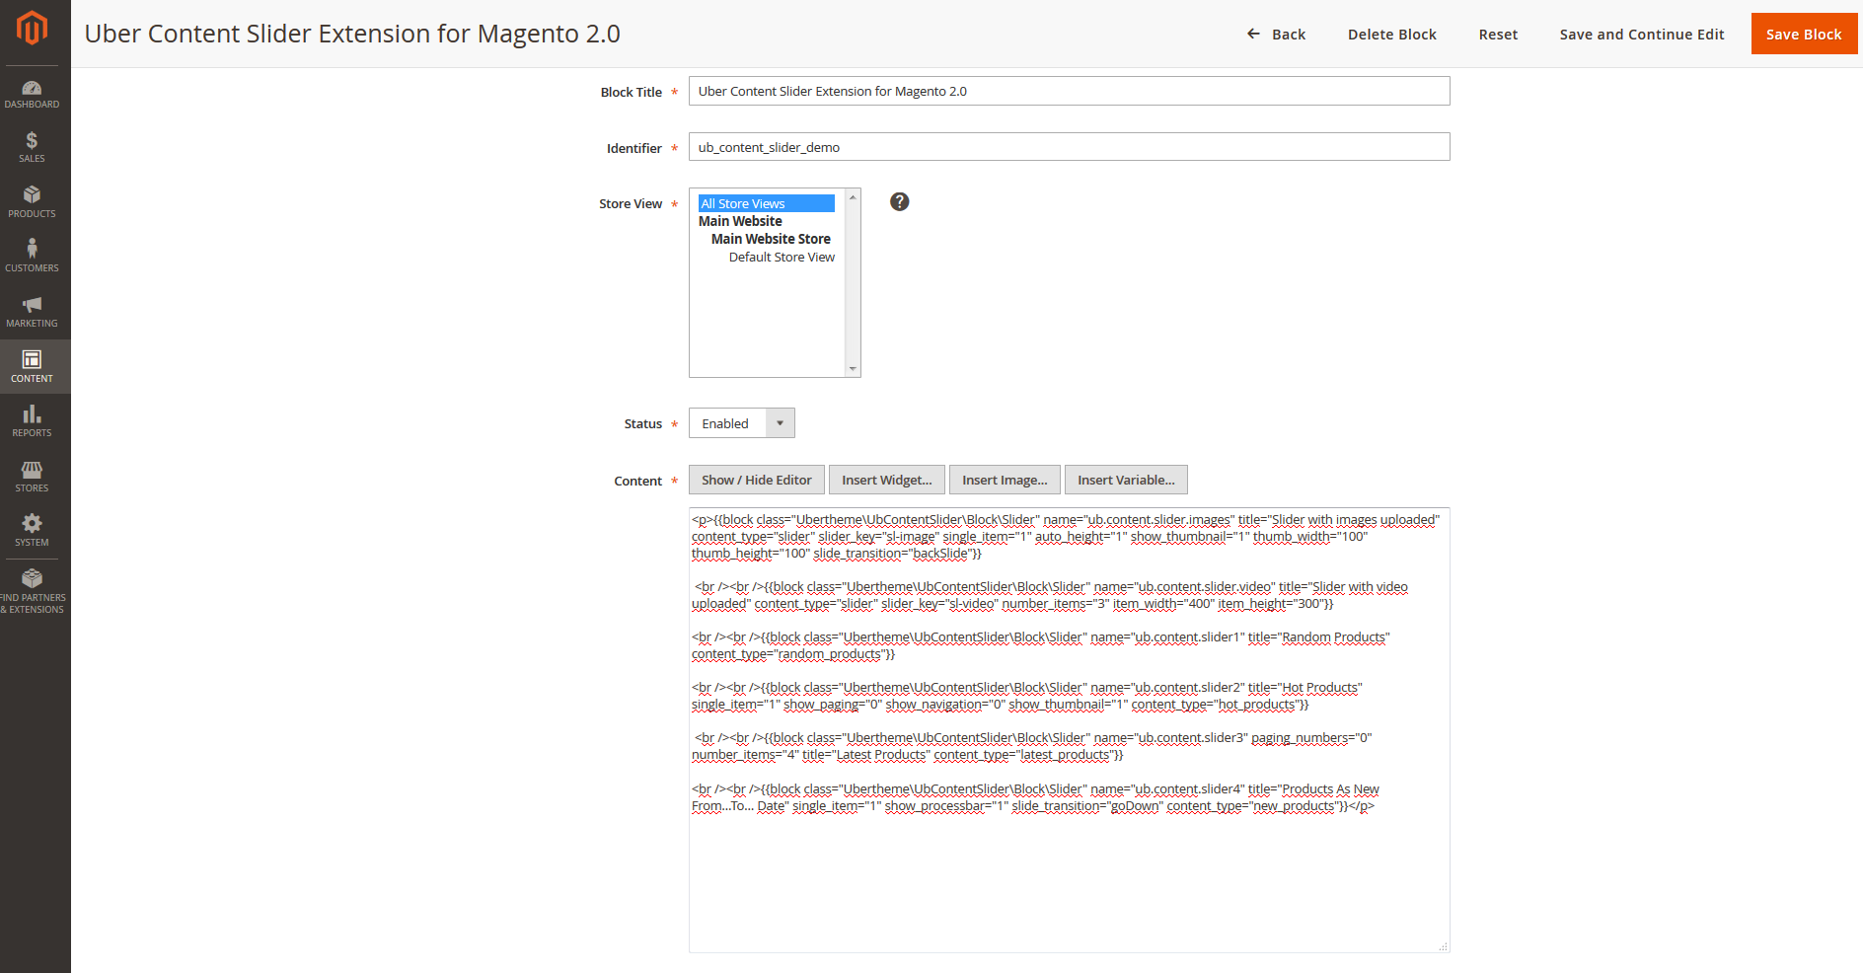Image resolution: width=1863 pixels, height=973 pixels.
Task: Toggle Show / Hide Editor
Action: (x=757, y=480)
